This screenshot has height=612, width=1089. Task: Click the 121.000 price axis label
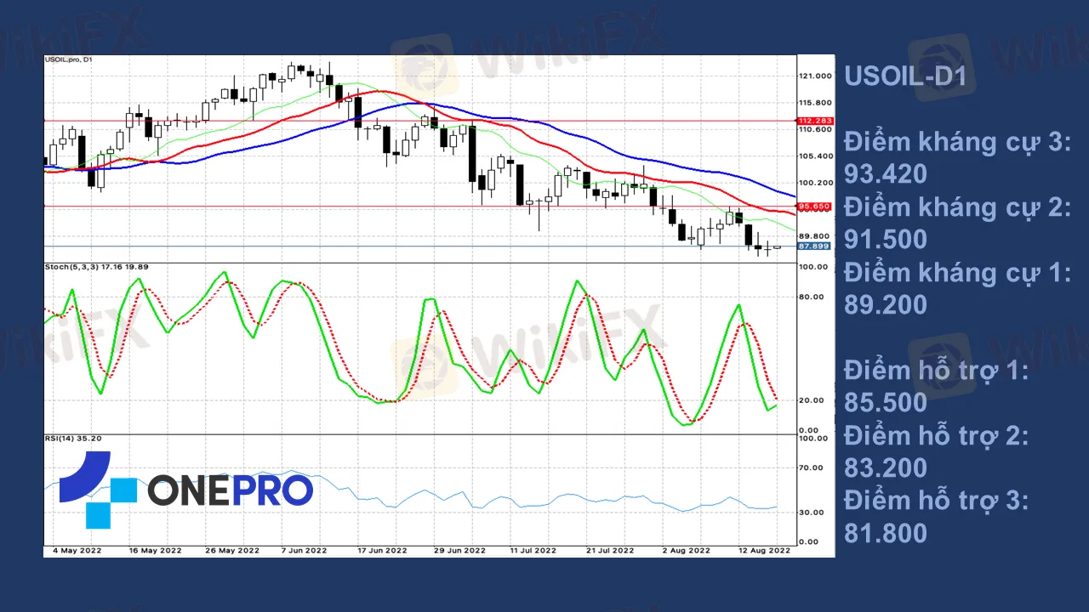pos(814,76)
